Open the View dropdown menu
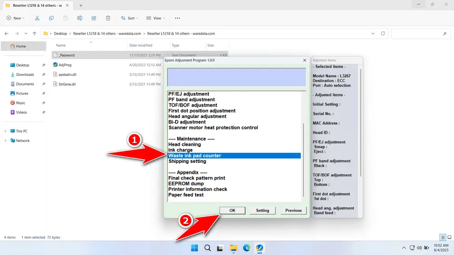 click(x=156, y=18)
